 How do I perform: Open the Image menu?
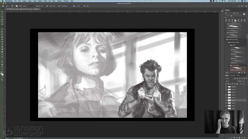pos(24,1)
